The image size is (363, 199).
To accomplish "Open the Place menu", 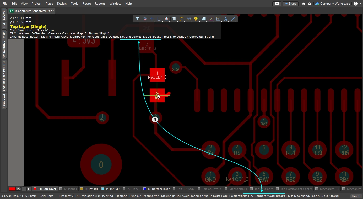I will [x=49, y=4].
